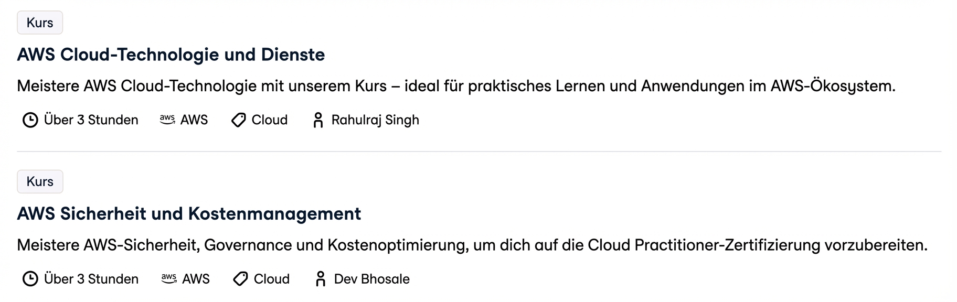The image size is (957, 302).
Task: Click the person icon next to Rahulraj Singh
Action: [318, 120]
